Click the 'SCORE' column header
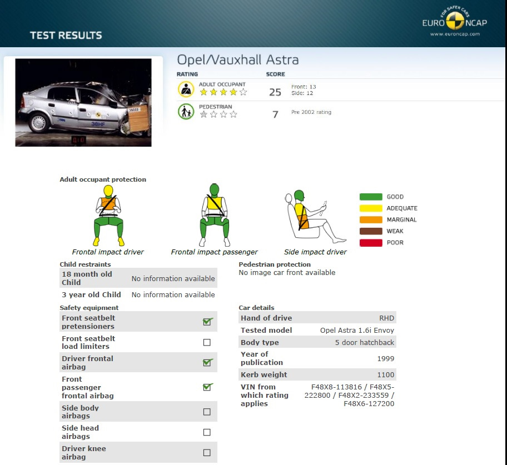This screenshot has width=507, height=465. click(276, 74)
